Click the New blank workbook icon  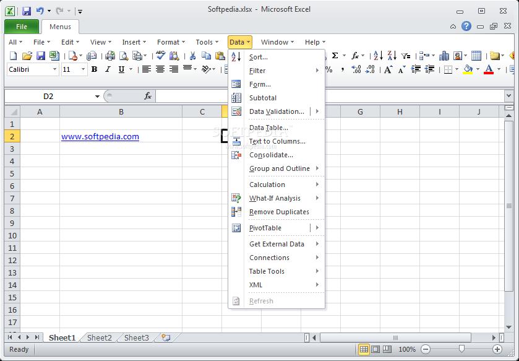13,56
